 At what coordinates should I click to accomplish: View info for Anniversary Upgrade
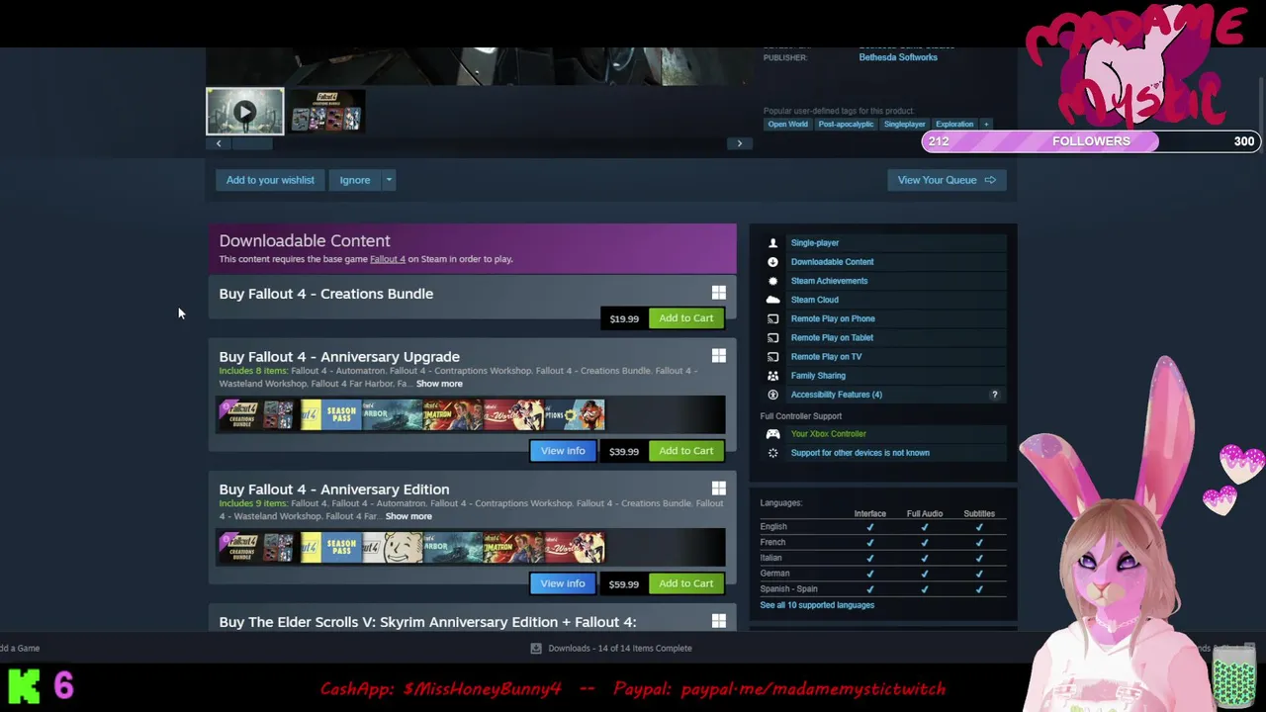[x=563, y=451]
